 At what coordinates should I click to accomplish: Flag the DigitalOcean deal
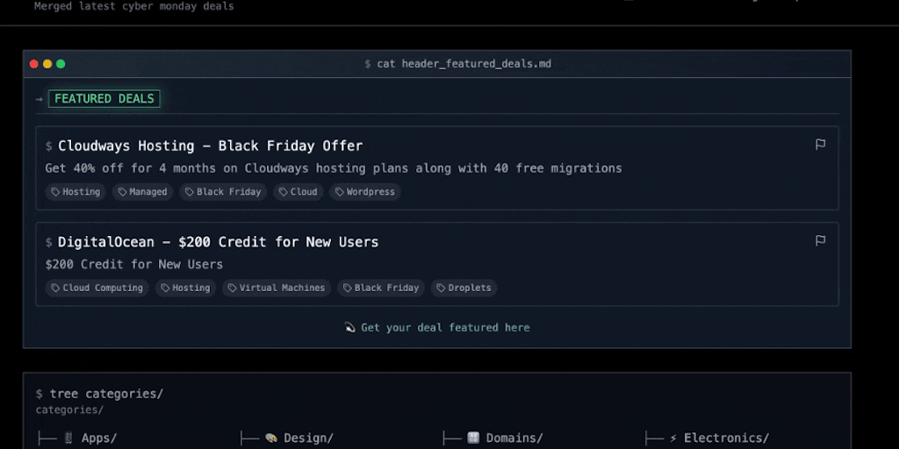(x=821, y=240)
